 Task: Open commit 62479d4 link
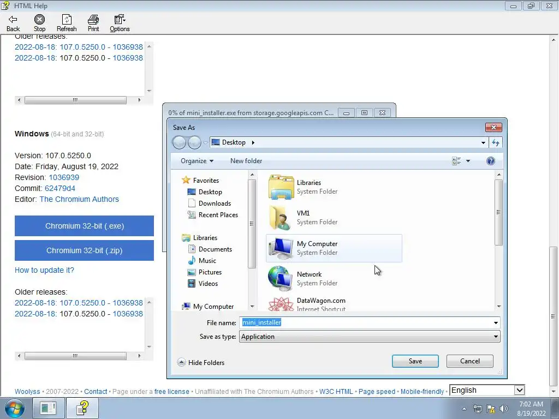pos(60,188)
